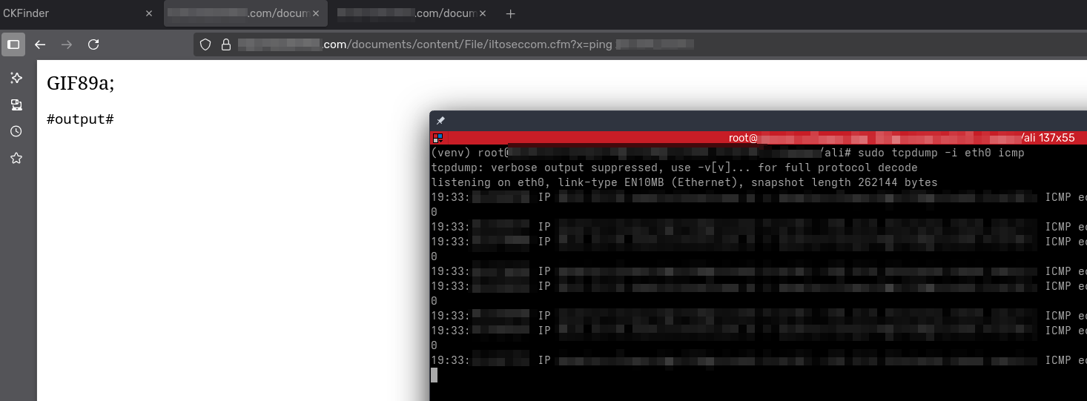Close the CKFinder tab
The height and width of the screenshot is (401, 1087).
(x=148, y=13)
